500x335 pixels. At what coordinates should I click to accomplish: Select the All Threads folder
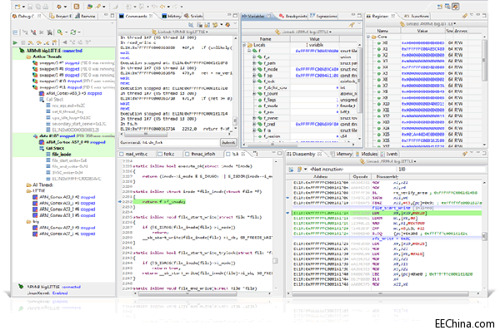pos(40,185)
